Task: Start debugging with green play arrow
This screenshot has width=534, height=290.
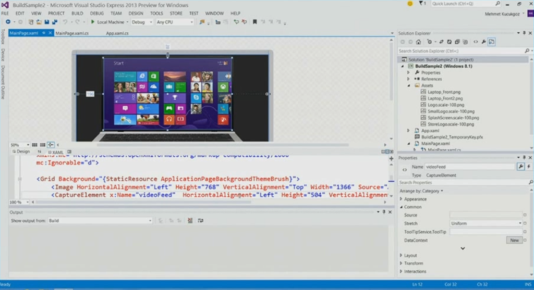Action: pos(92,22)
